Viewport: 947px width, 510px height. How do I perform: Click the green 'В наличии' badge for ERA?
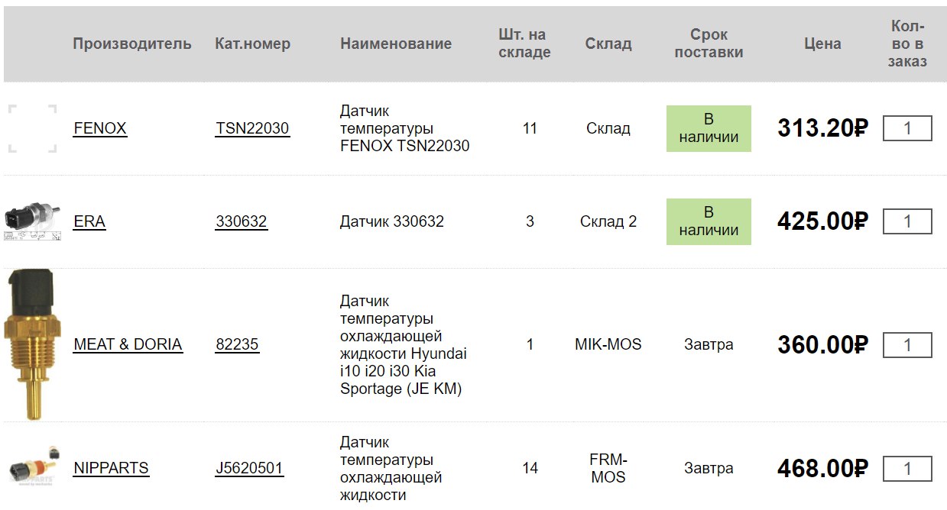[x=709, y=221]
